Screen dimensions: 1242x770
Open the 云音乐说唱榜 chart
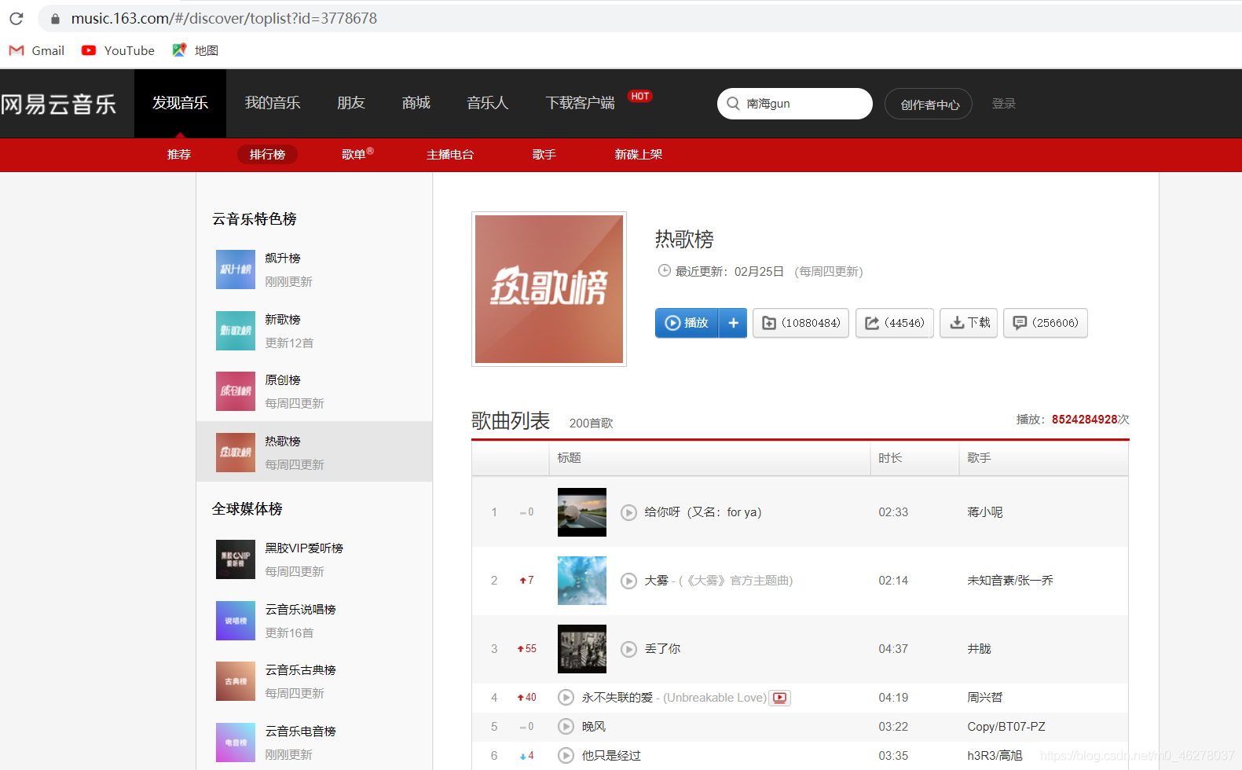pyautogui.click(x=314, y=621)
